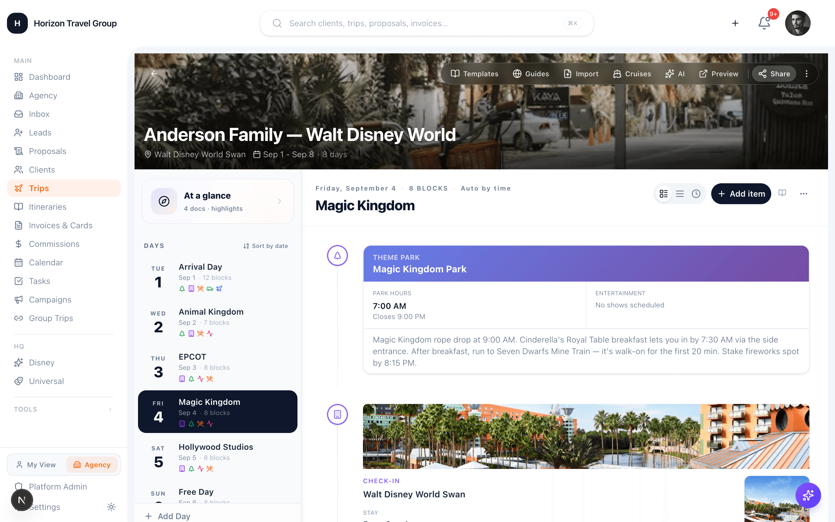Screen dimensions: 835x522
Task: Open the user profile avatar
Action: (x=797, y=23)
